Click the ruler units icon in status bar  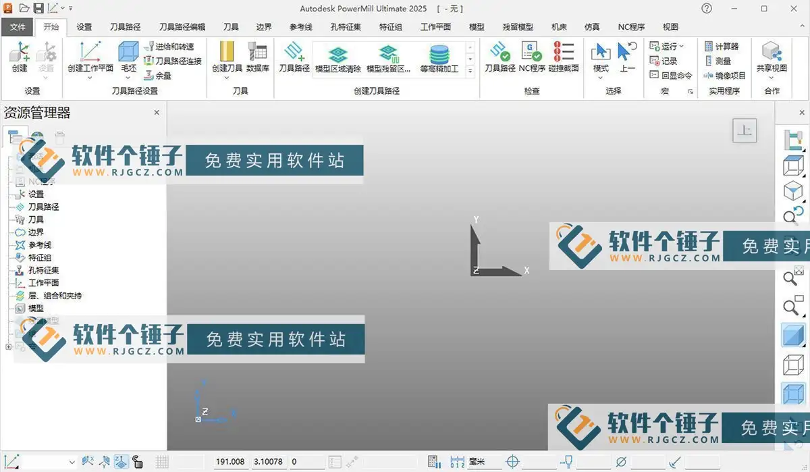click(457, 462)
